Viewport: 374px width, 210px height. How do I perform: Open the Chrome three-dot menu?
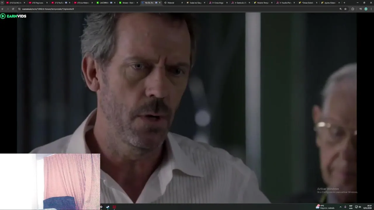[x=371, y=9]
